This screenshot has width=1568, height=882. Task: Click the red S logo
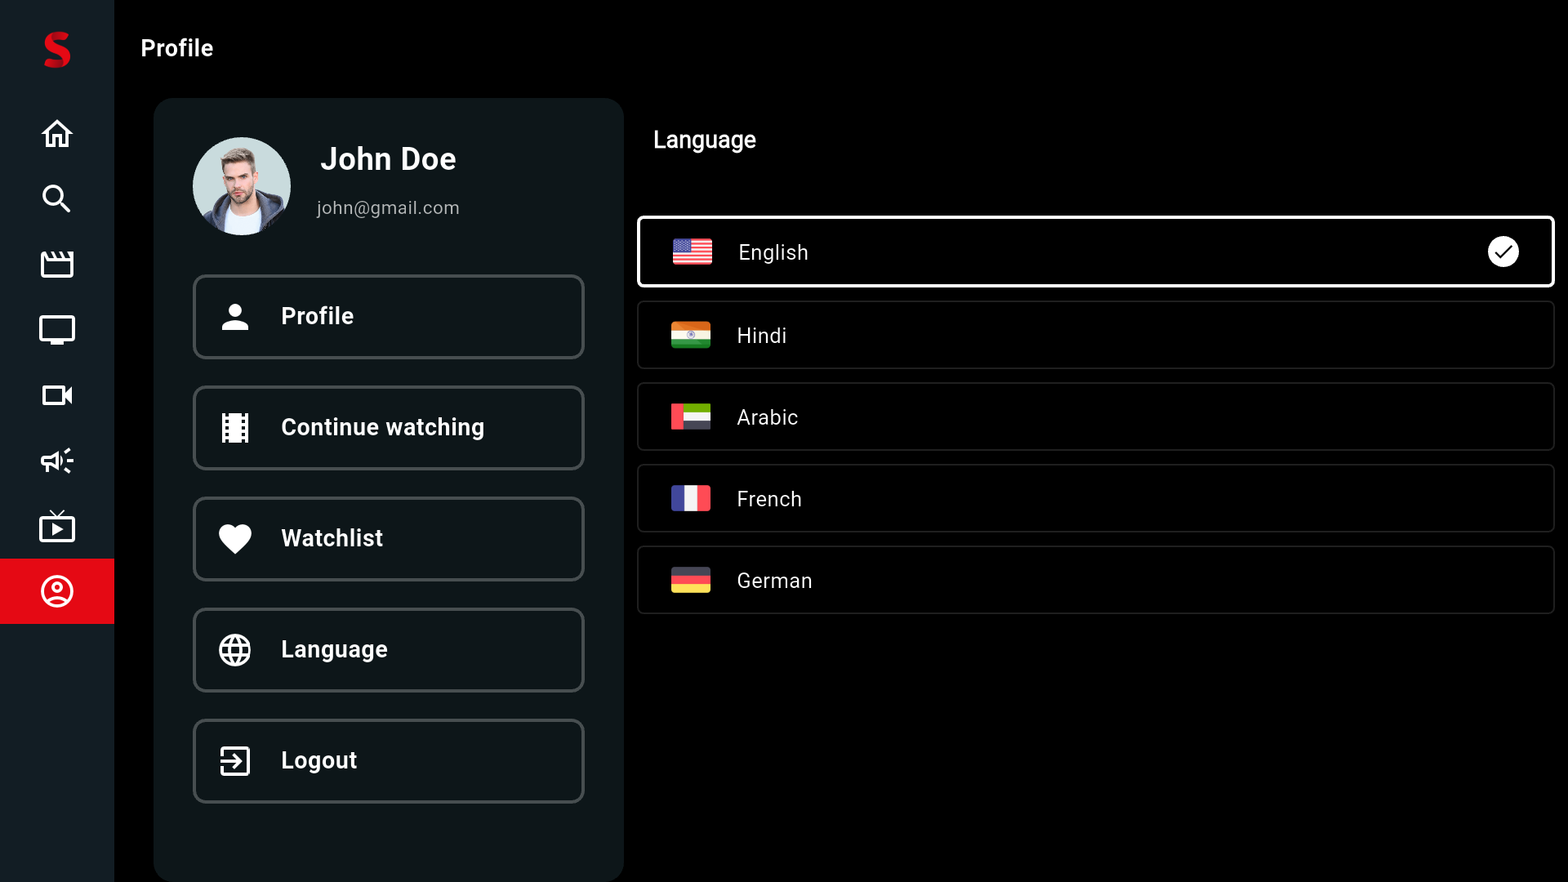pos(56,50)
